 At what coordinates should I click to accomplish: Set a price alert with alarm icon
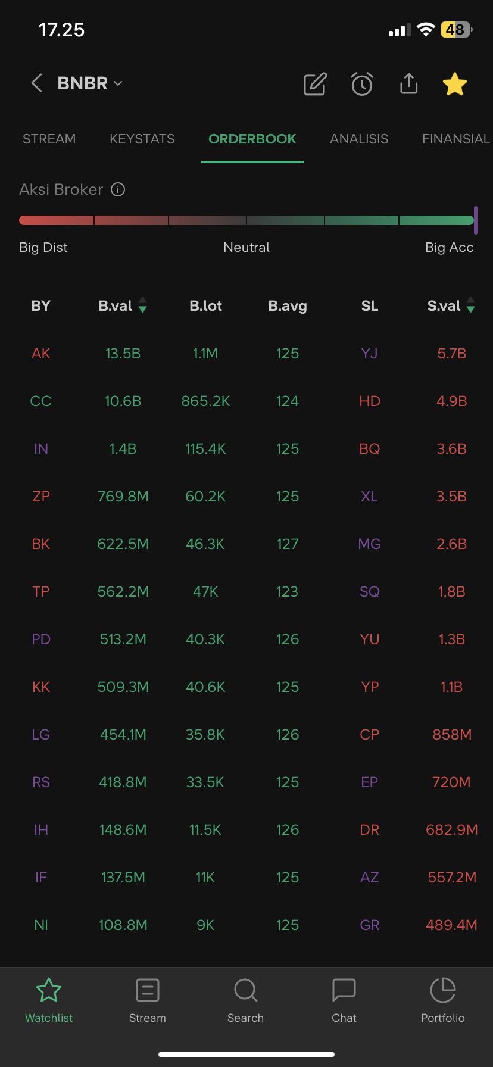click(x=361, y=85)
